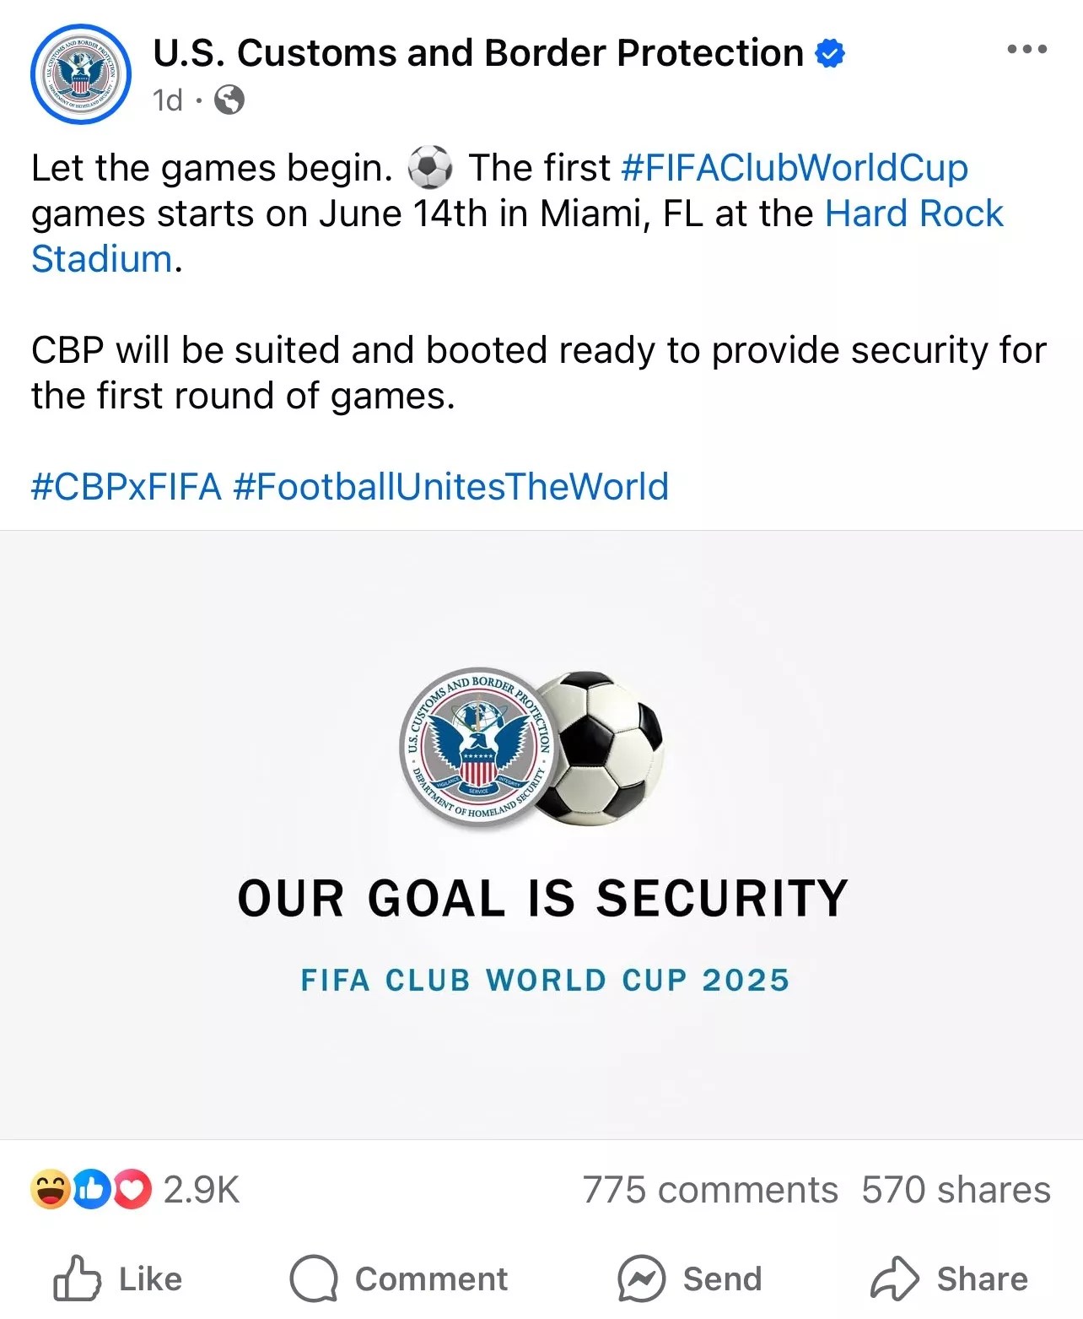Click the blue verified badge
This screenshot has width=1083, height=1319.
coord(830,53)
